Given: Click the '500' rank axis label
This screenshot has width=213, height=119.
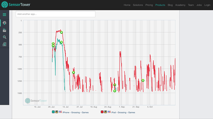Looking at the screenshot, I should point(20,45).
